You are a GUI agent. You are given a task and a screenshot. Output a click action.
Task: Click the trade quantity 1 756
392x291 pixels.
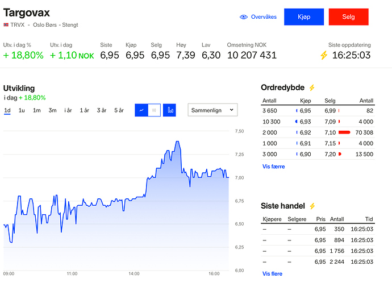337,251
